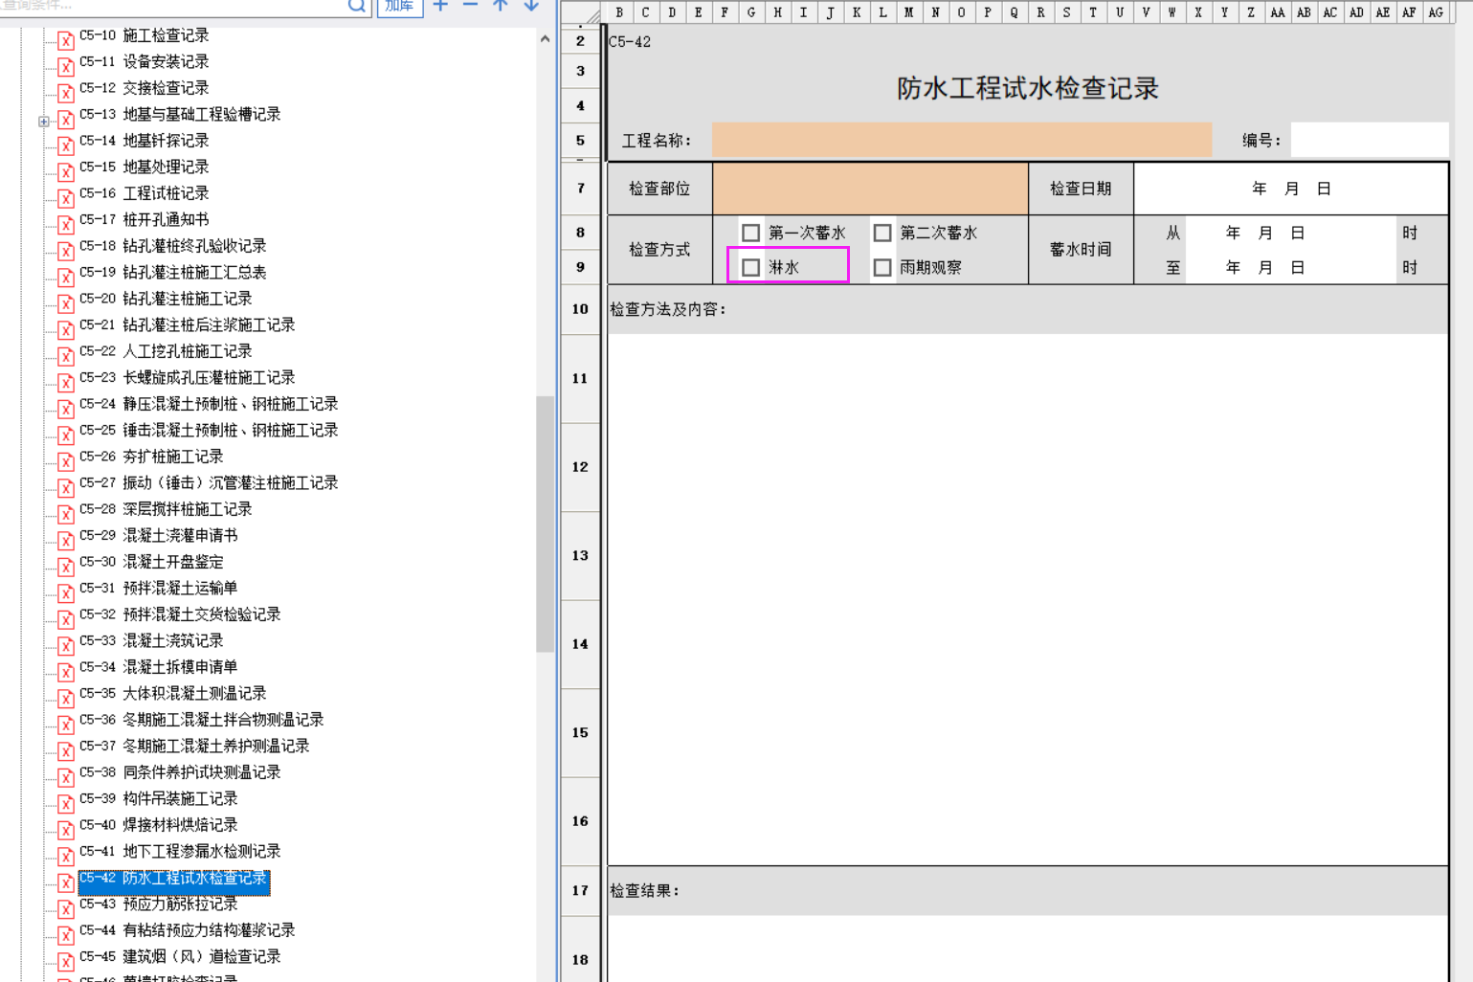
Task: Click the plus add icon
Action: pos(440,5)
